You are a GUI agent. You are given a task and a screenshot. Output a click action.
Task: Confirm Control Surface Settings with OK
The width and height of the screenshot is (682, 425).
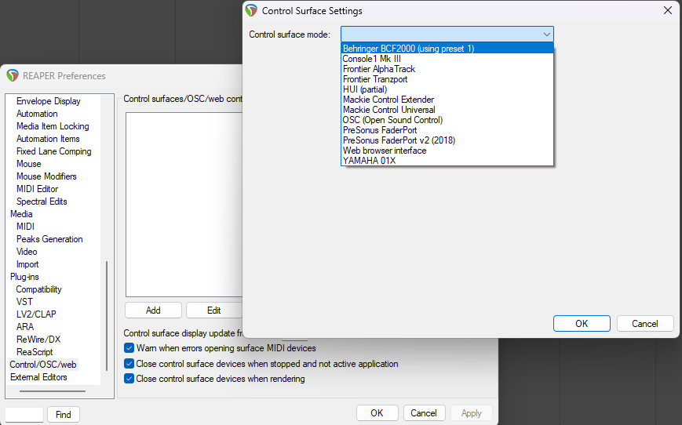(x=582, y=324)
